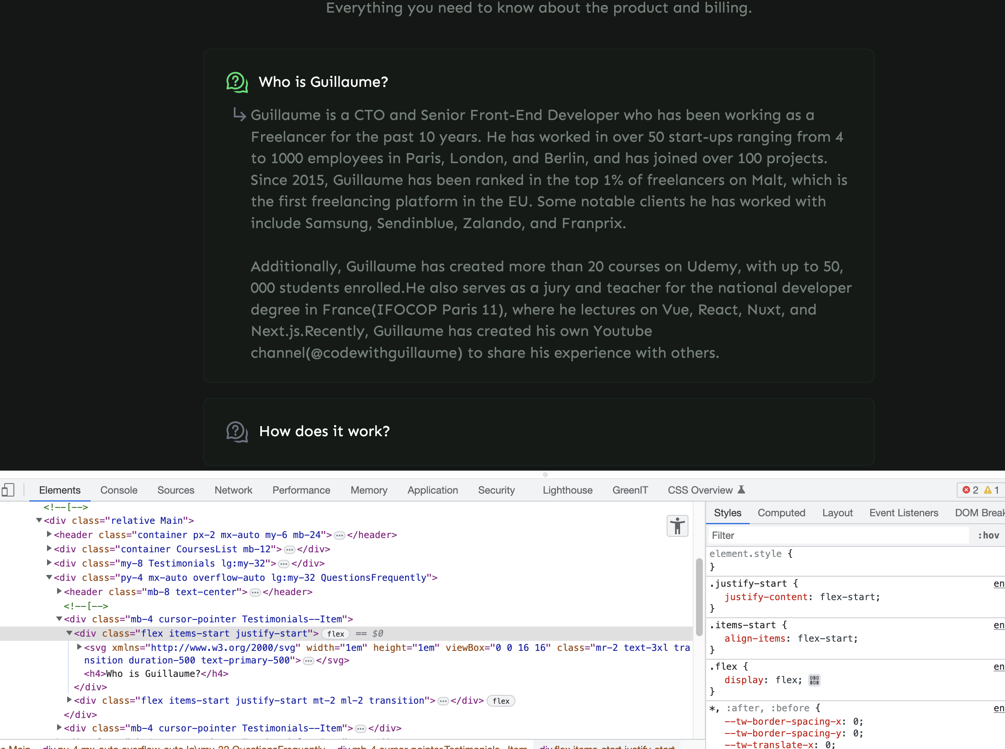Click the 'Who is Guillaume?' question heading
The image size is (1005, 749).
(x=324, y=82)
